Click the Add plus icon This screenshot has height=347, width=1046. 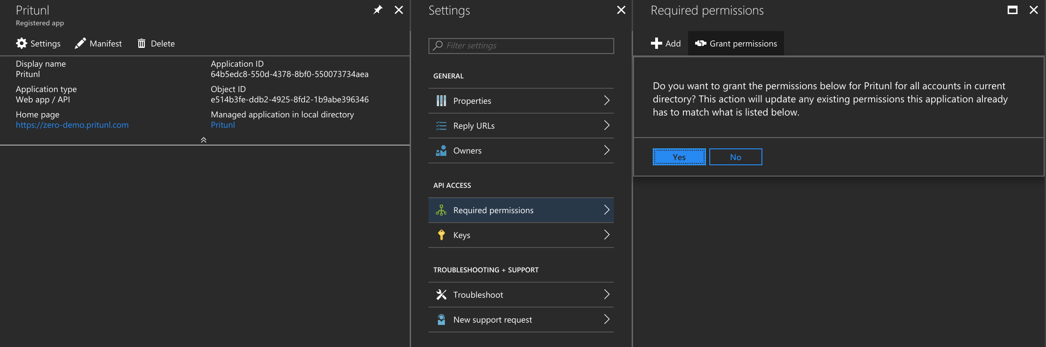[x=657, y=44]
